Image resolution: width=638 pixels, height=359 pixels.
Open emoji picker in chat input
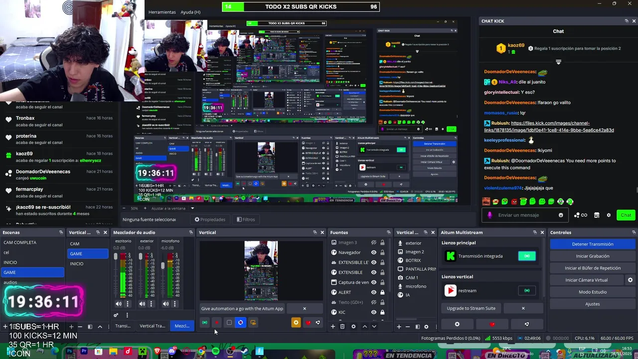tap(561, 215)
